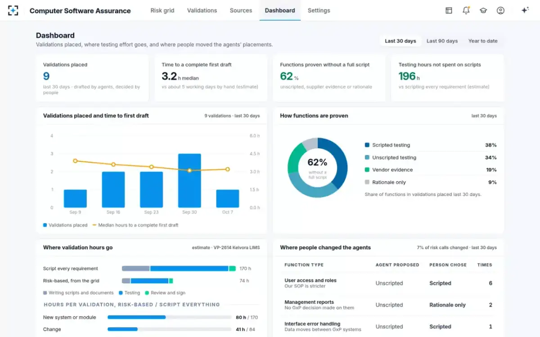
Task: Open the user profile icon
Action: (x=500, y=10)
